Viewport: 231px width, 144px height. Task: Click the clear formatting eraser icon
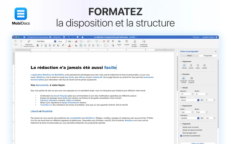click(x=76, y=41)
